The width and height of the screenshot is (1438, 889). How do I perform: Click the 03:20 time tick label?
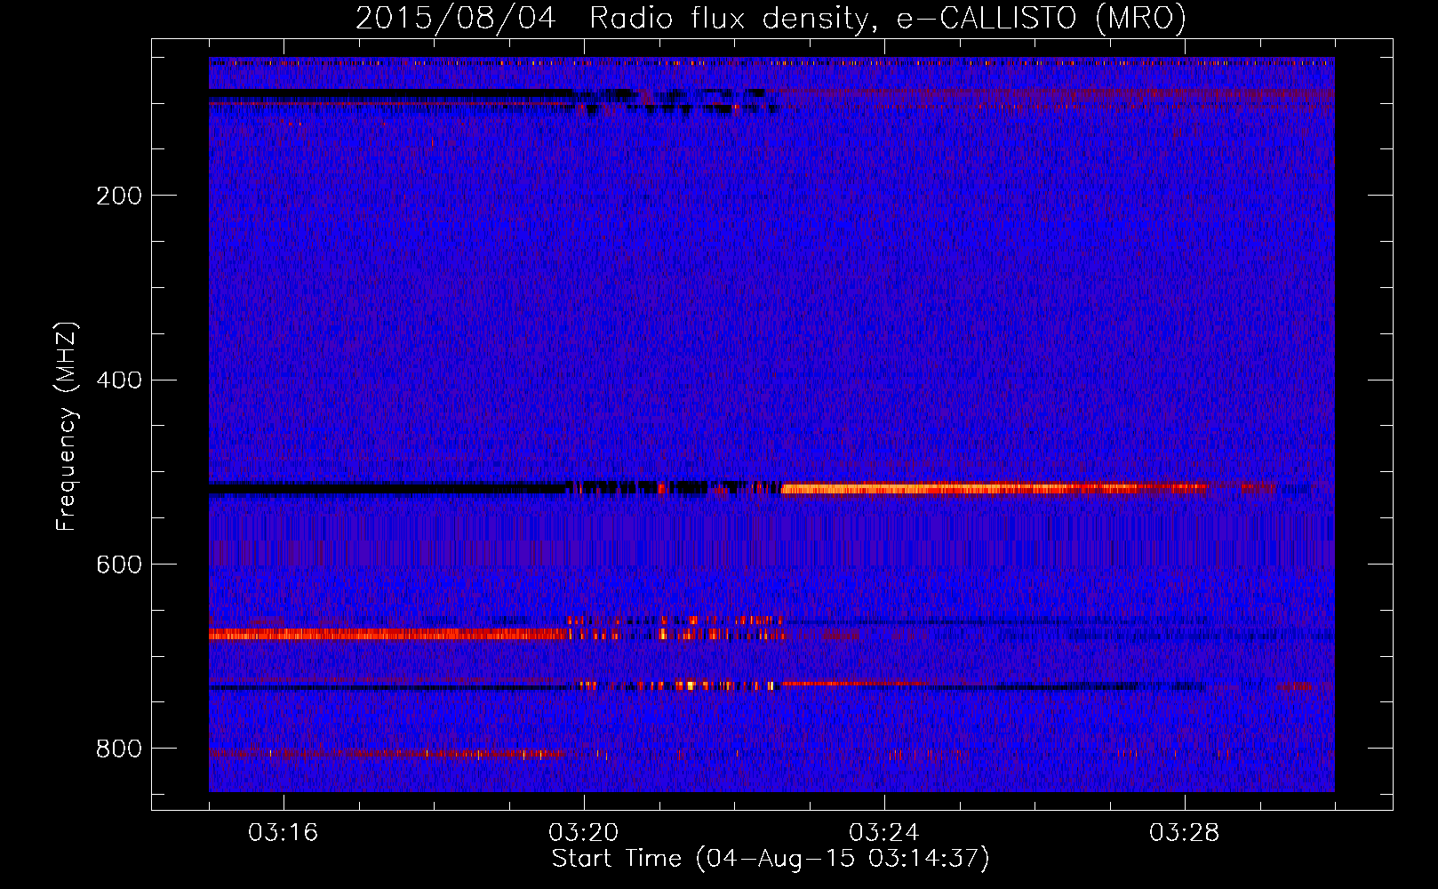point(583,833)
